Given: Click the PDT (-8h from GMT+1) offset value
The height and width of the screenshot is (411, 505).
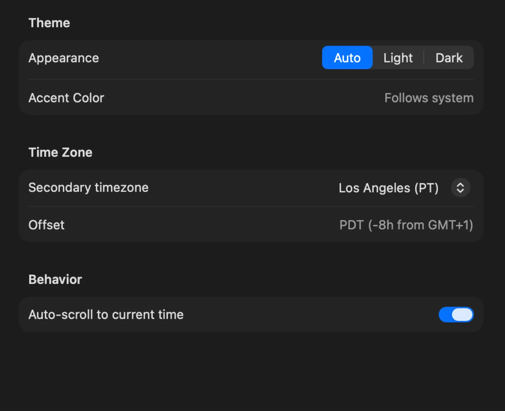Looking at the screenshot, I should coord(406,225).
